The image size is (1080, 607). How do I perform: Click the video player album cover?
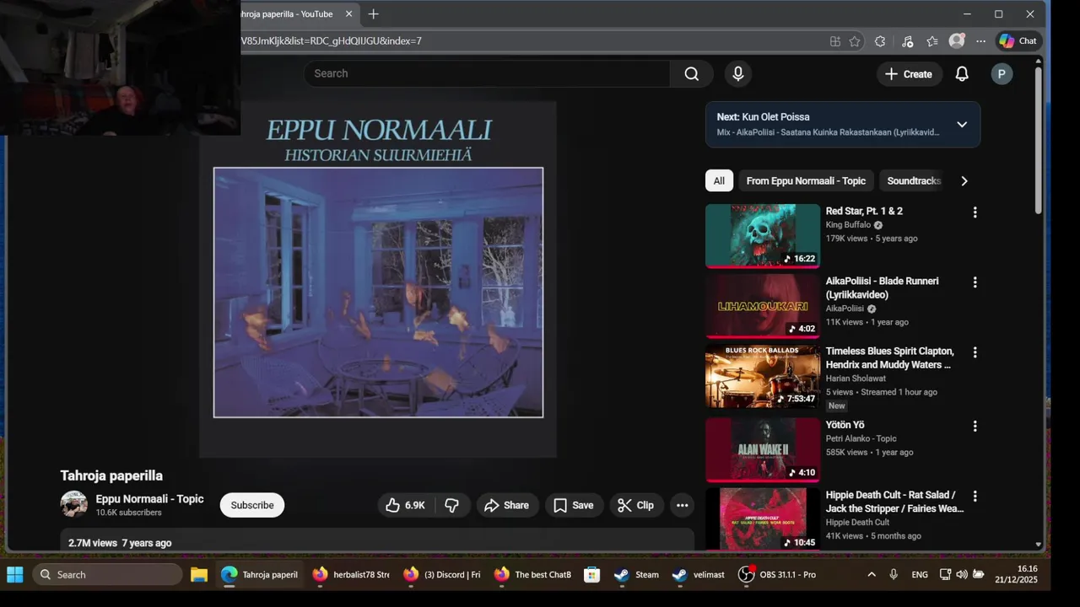coord(378,280)
